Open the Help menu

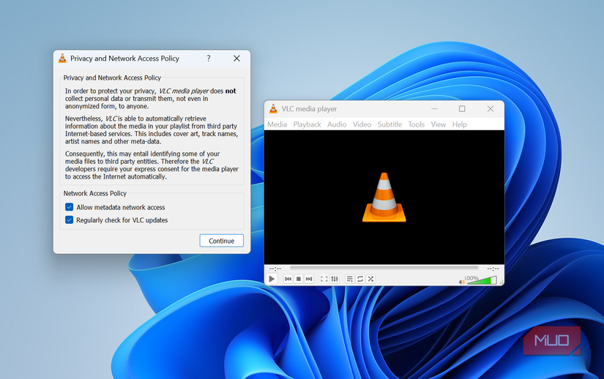tap(459, 124)
